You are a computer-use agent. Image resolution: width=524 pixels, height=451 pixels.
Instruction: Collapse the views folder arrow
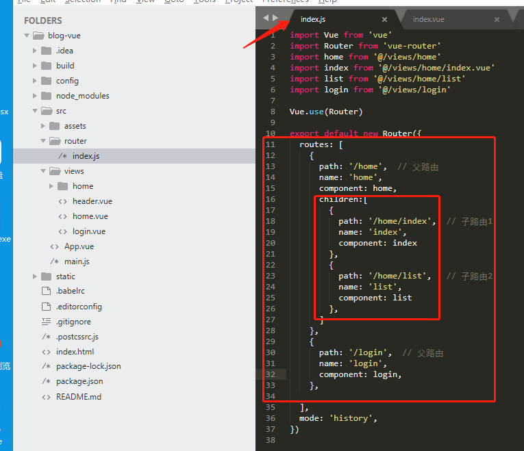[43, 170]
